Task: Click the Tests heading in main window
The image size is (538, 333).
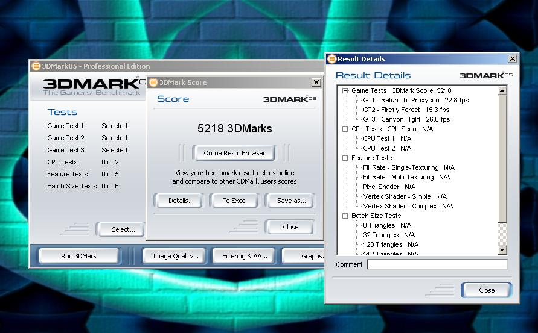Action: pyautogui.click(x=62, y=112)
